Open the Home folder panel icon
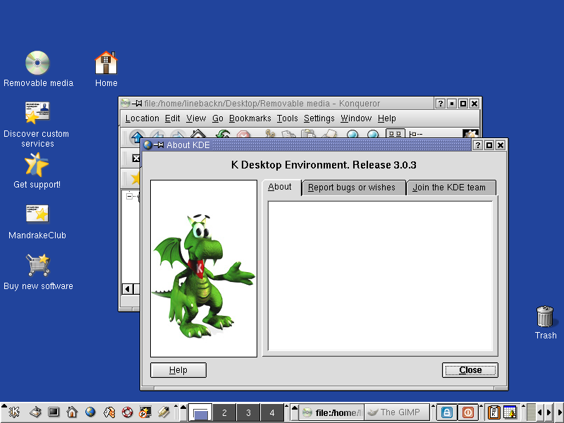Viewport: 564px width, 423px height. pyautogui.click(x=72, y=412)
